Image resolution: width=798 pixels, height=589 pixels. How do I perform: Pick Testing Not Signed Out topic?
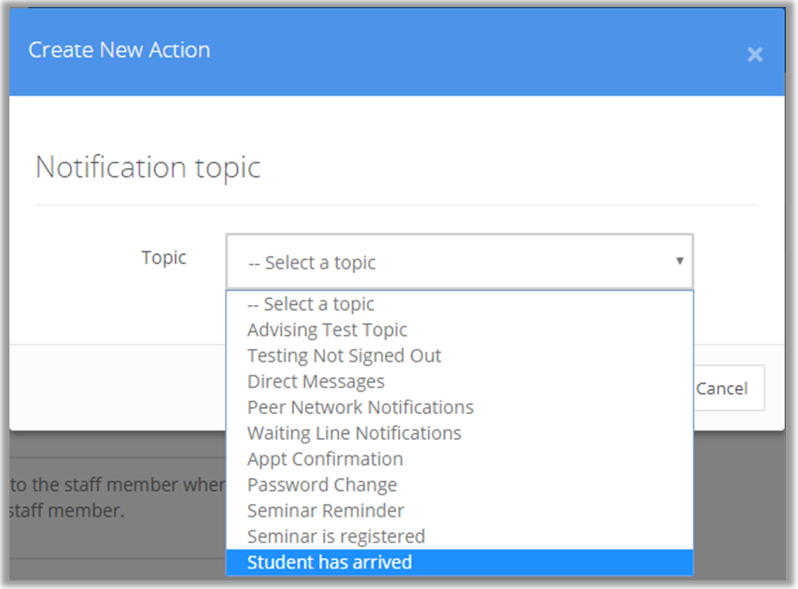344,356
